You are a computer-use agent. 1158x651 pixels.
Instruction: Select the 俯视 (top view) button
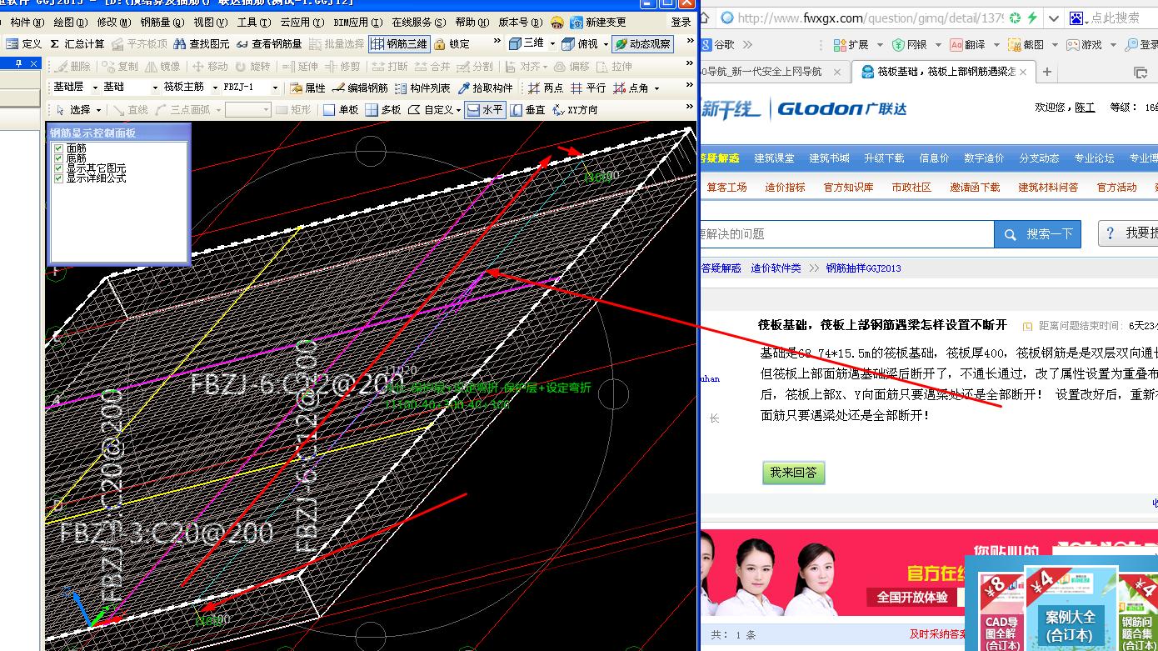coord(580,43)
